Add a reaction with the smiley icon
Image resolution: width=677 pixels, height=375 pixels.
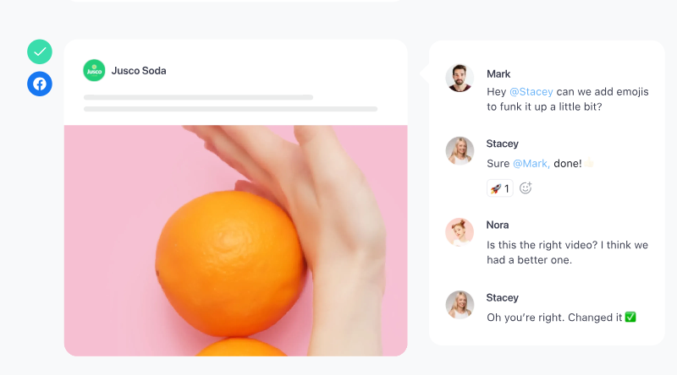[526, 188]
